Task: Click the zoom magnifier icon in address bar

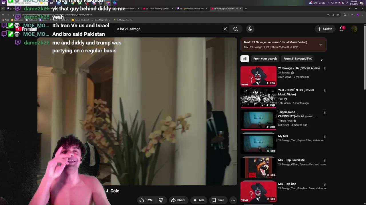Action: (328, 15)
